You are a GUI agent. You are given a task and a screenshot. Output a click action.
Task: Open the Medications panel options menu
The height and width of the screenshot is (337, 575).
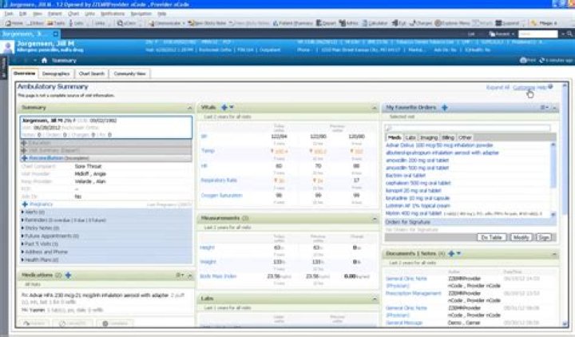(x=180, y=275)
